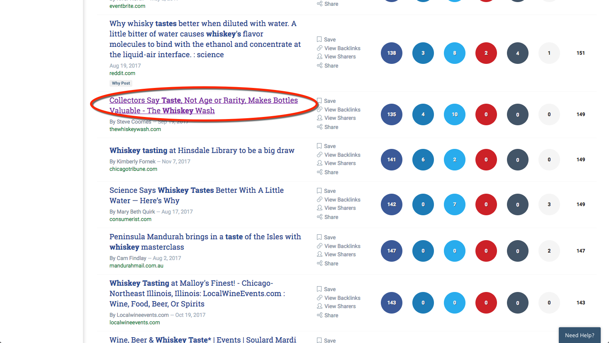The width and height of the screenshot is (609, 343).
Task: Save the thewhiskeywash.com article
Action: 326,101
